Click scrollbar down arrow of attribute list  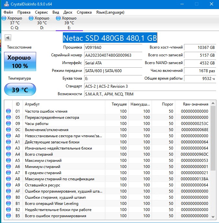tap(213, 217)
